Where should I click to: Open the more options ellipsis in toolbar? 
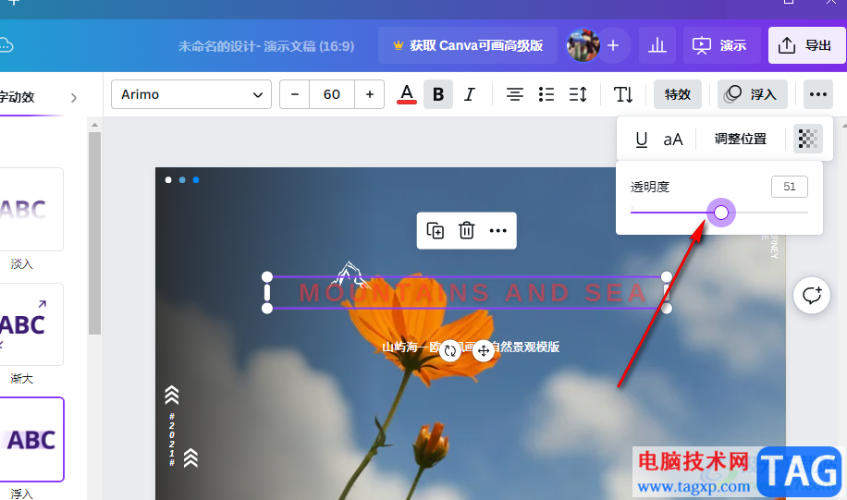pyautogui.click(x=817, y=94)
